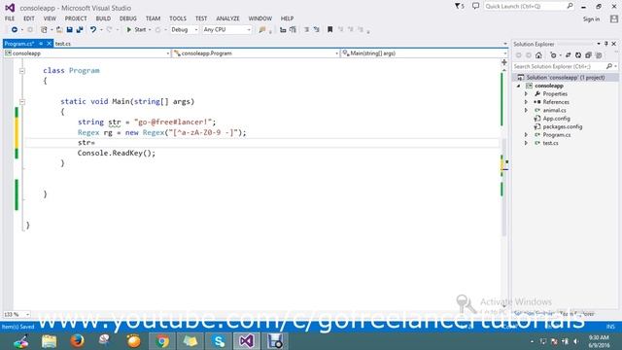This screenshot has height=350, width=622.
Task: Focus the Quick Launch search box
Action: pos(529,7)
